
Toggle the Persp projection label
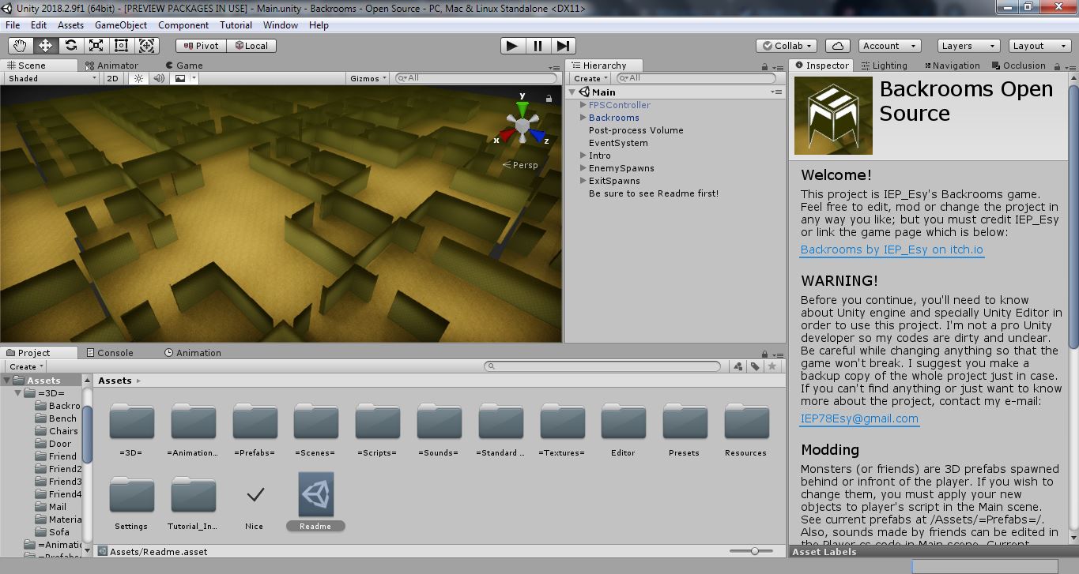tap(520, 165)
